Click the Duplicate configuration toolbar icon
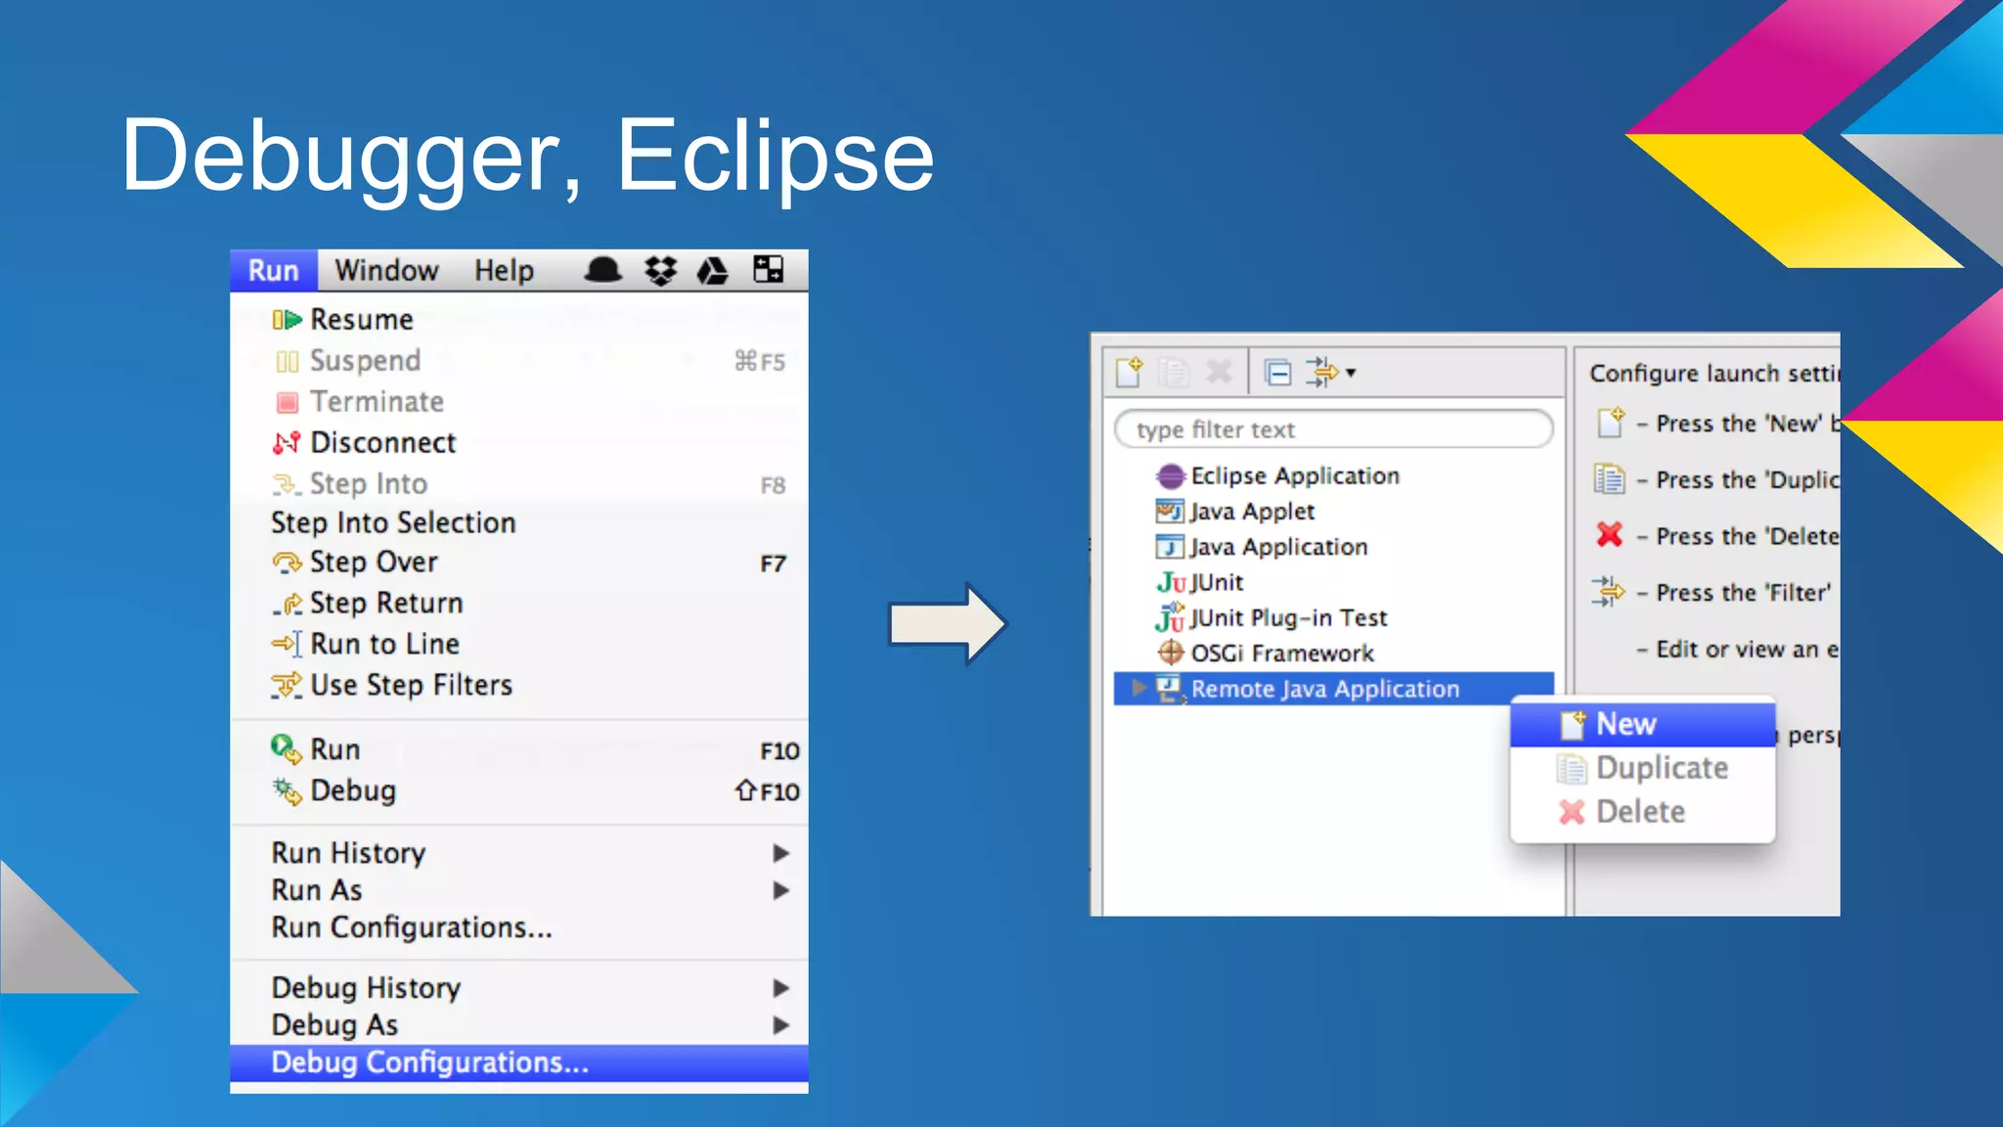Viewport: 2003px width, 1127px height. [1174, 372]
